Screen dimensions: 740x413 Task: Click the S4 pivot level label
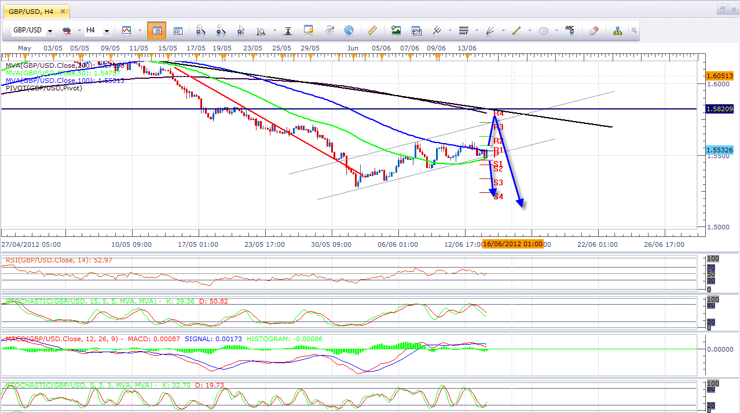click(498, 197)
